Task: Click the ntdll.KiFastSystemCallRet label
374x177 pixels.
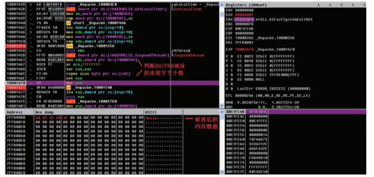Action: pos(284,19)
